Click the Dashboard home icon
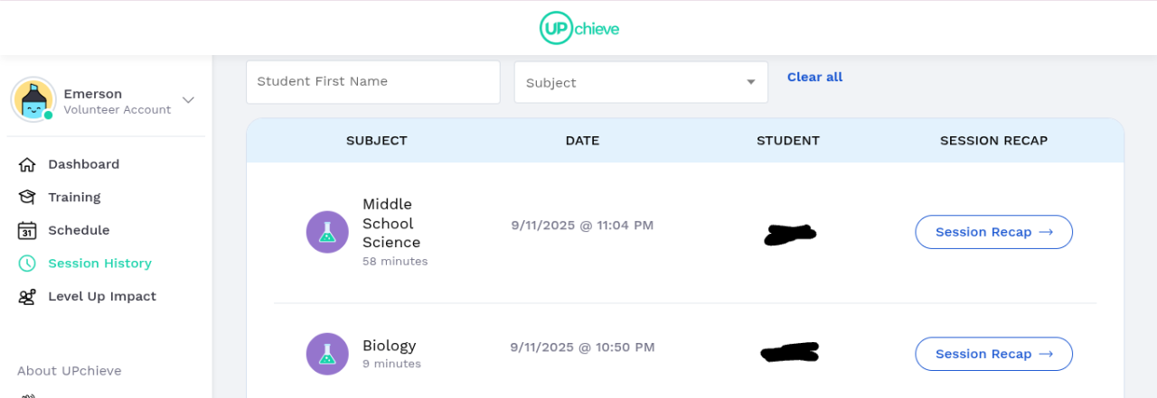 (x=27, y=164)
